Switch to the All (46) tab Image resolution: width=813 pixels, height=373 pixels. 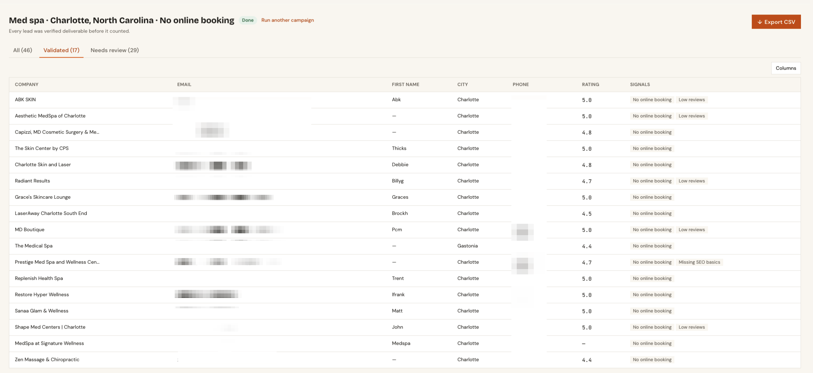click(x=23, y=50)
